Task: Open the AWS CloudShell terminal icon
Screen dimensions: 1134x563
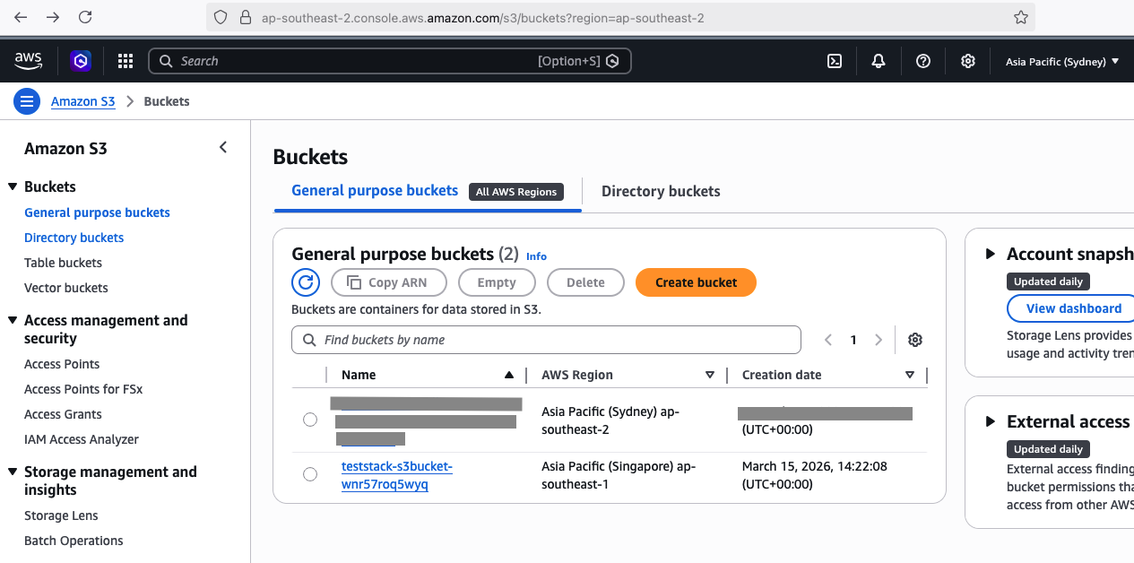Action: tap(834, 61)
